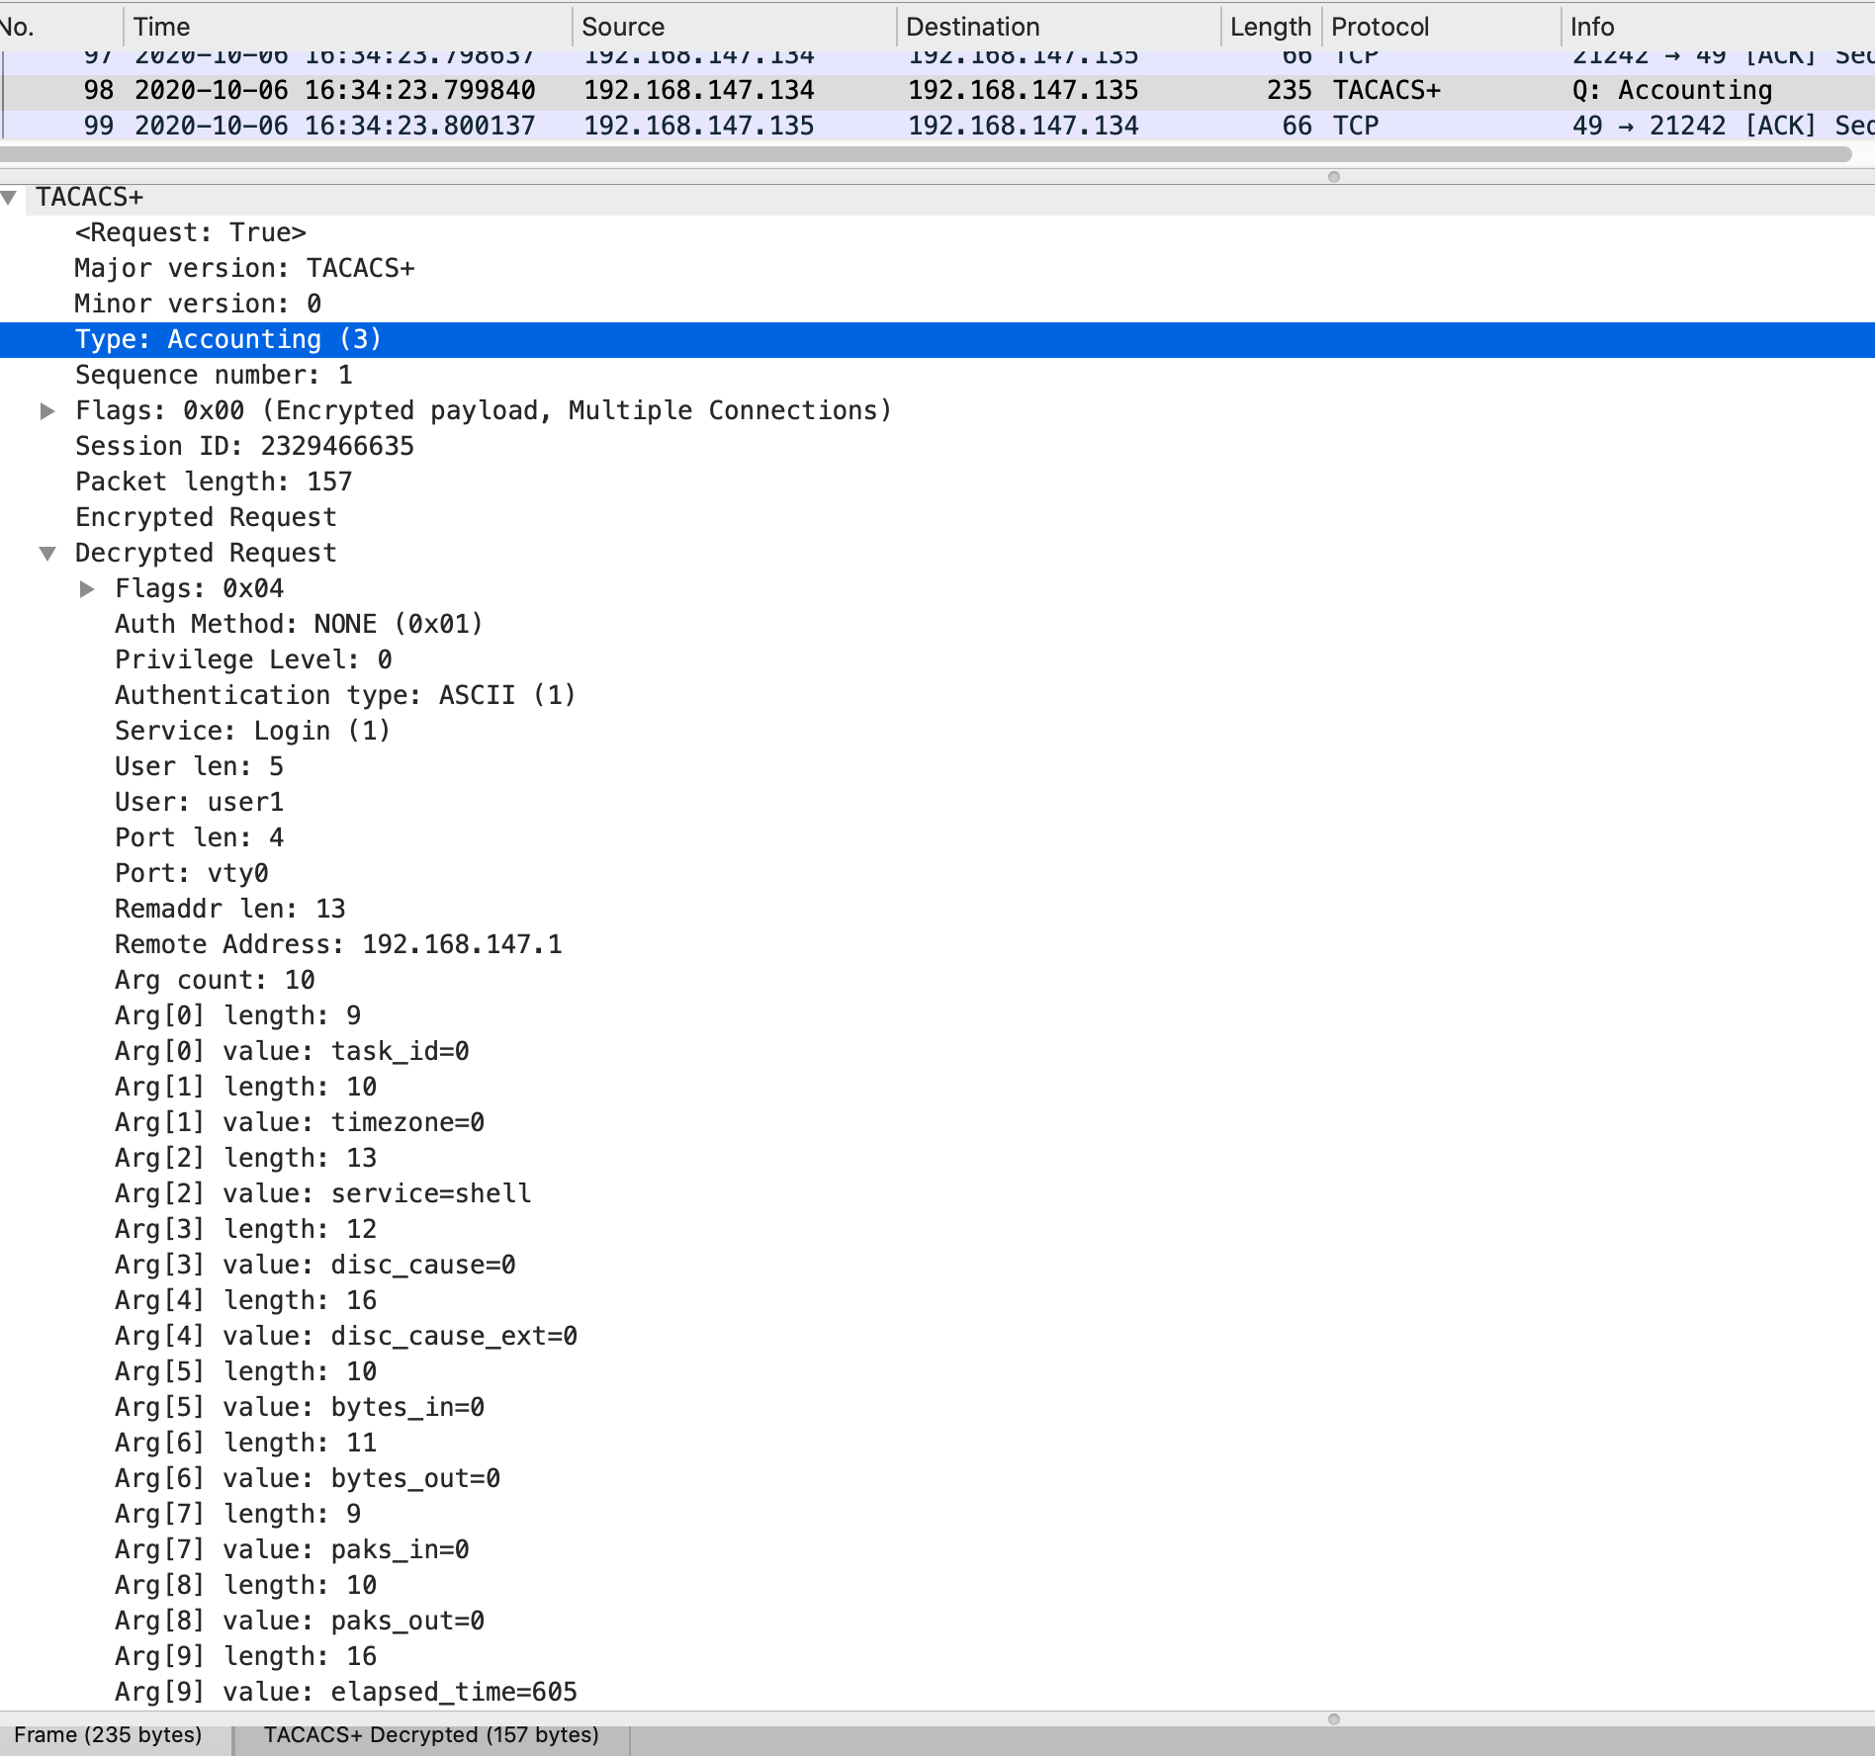Sort packets by Source column header
1875x1756 pixels.
pyautogui.click(x=734, y=27)
